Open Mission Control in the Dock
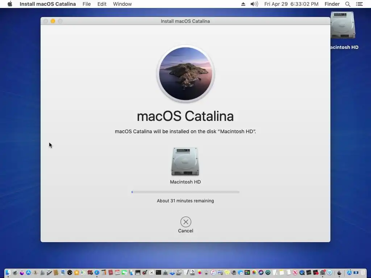Screen dimensions: 371x278 [x=247, y=273]
